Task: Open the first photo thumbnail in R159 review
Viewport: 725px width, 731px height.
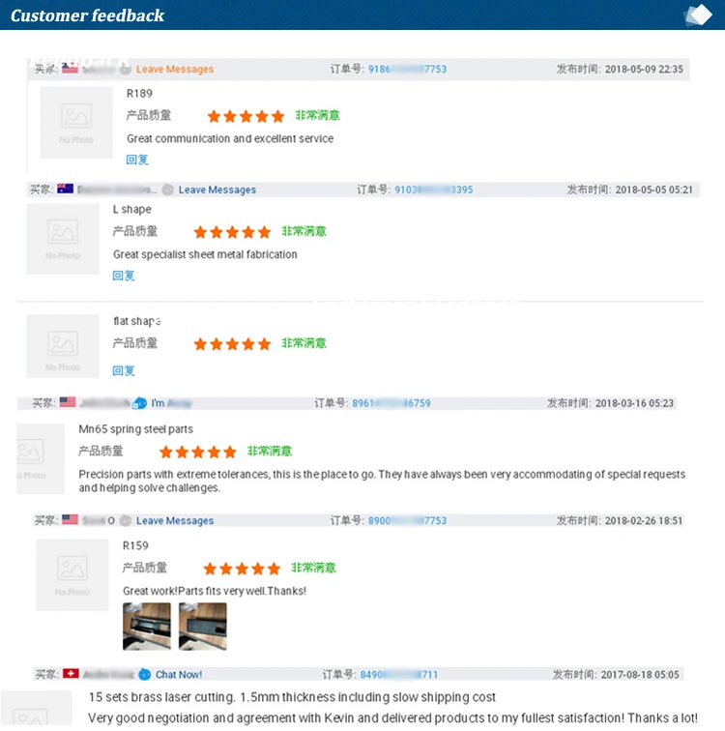Action: point(147,627)
